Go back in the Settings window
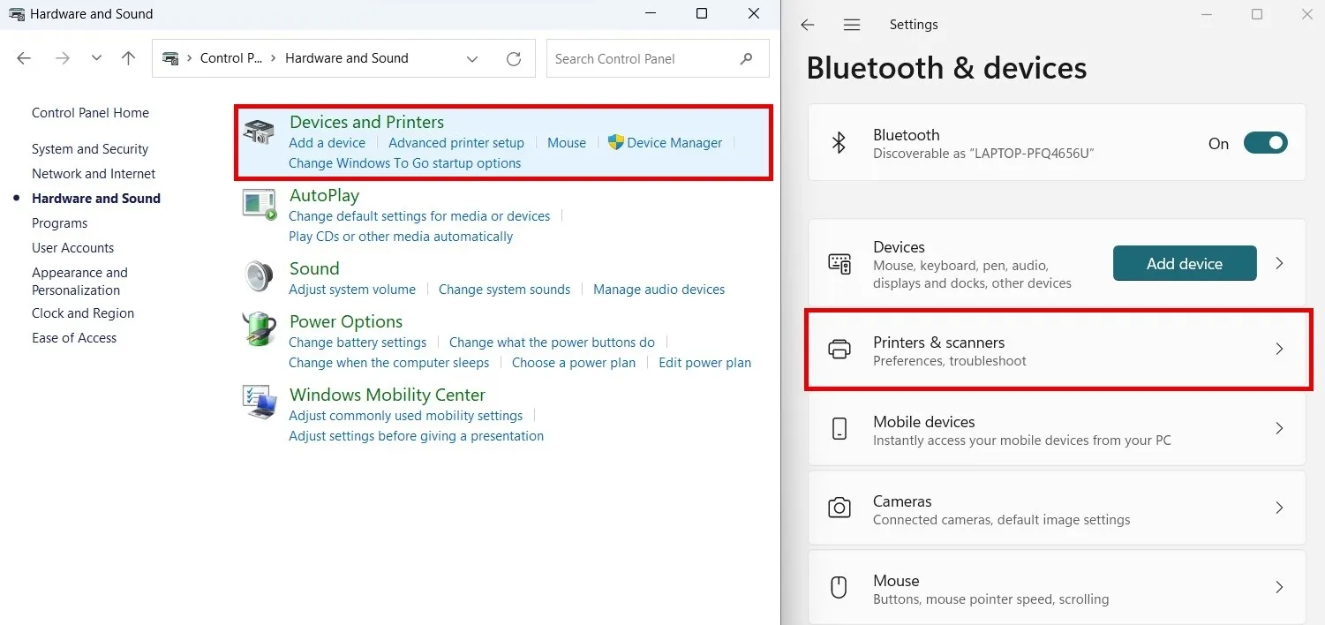Screen dimensions: 1325x625 tap(808, 25)
